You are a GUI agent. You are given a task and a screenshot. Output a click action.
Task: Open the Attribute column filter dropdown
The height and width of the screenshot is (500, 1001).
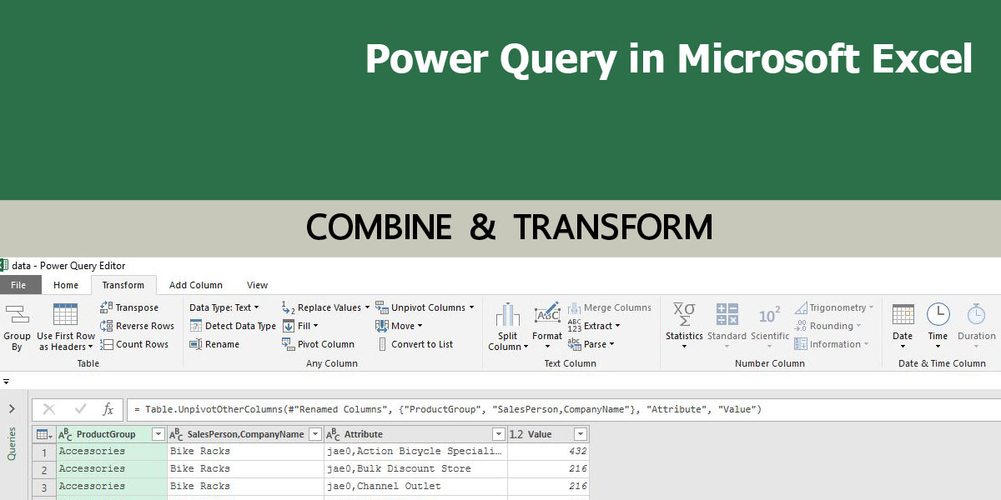pos(498,434)
